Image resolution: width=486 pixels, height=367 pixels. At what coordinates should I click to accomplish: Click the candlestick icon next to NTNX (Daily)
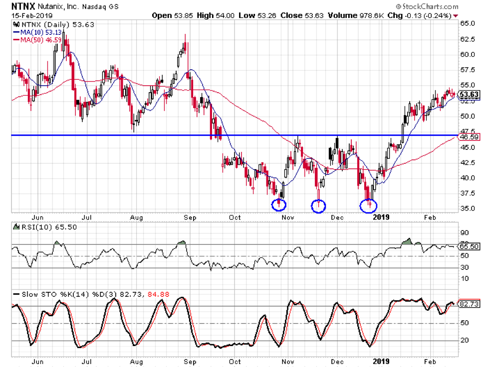pos(16,24)
